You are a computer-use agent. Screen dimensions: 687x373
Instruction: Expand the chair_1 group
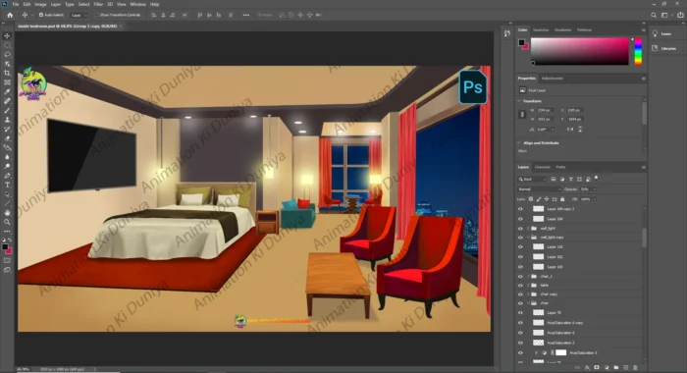(x=528, y=277)
